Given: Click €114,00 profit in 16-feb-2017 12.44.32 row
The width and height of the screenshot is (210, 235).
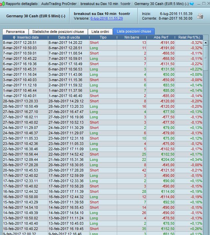Looking at the screenshot, I should point(168,192).
